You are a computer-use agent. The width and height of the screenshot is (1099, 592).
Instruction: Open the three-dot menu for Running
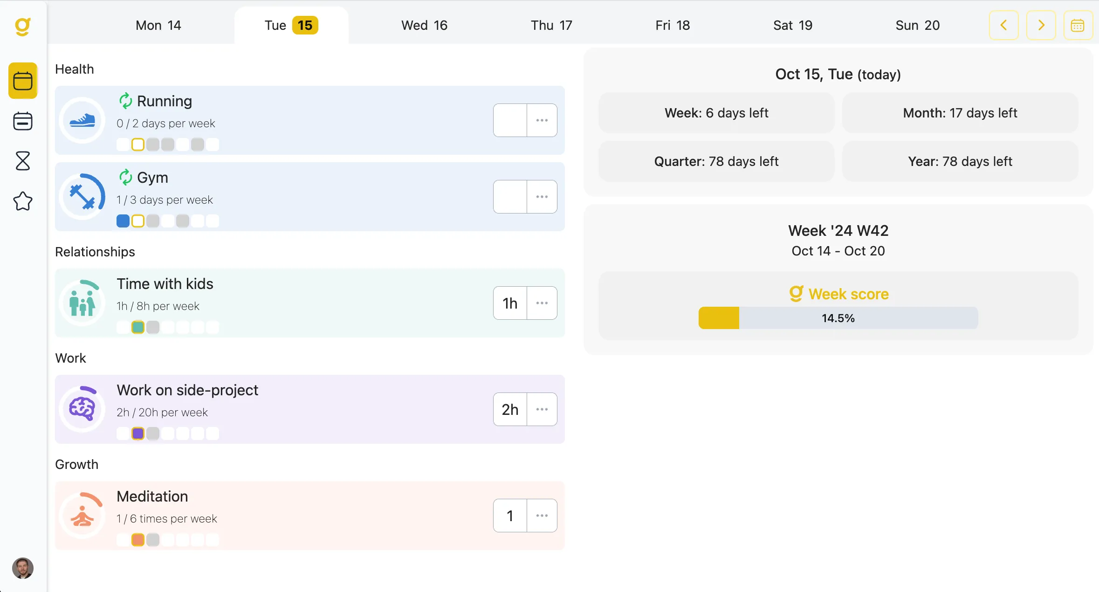coord(542,120)
